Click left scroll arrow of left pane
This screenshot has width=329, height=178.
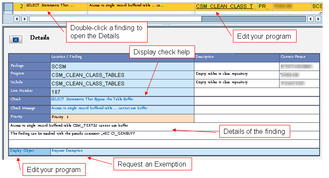[x=17, y=19]
